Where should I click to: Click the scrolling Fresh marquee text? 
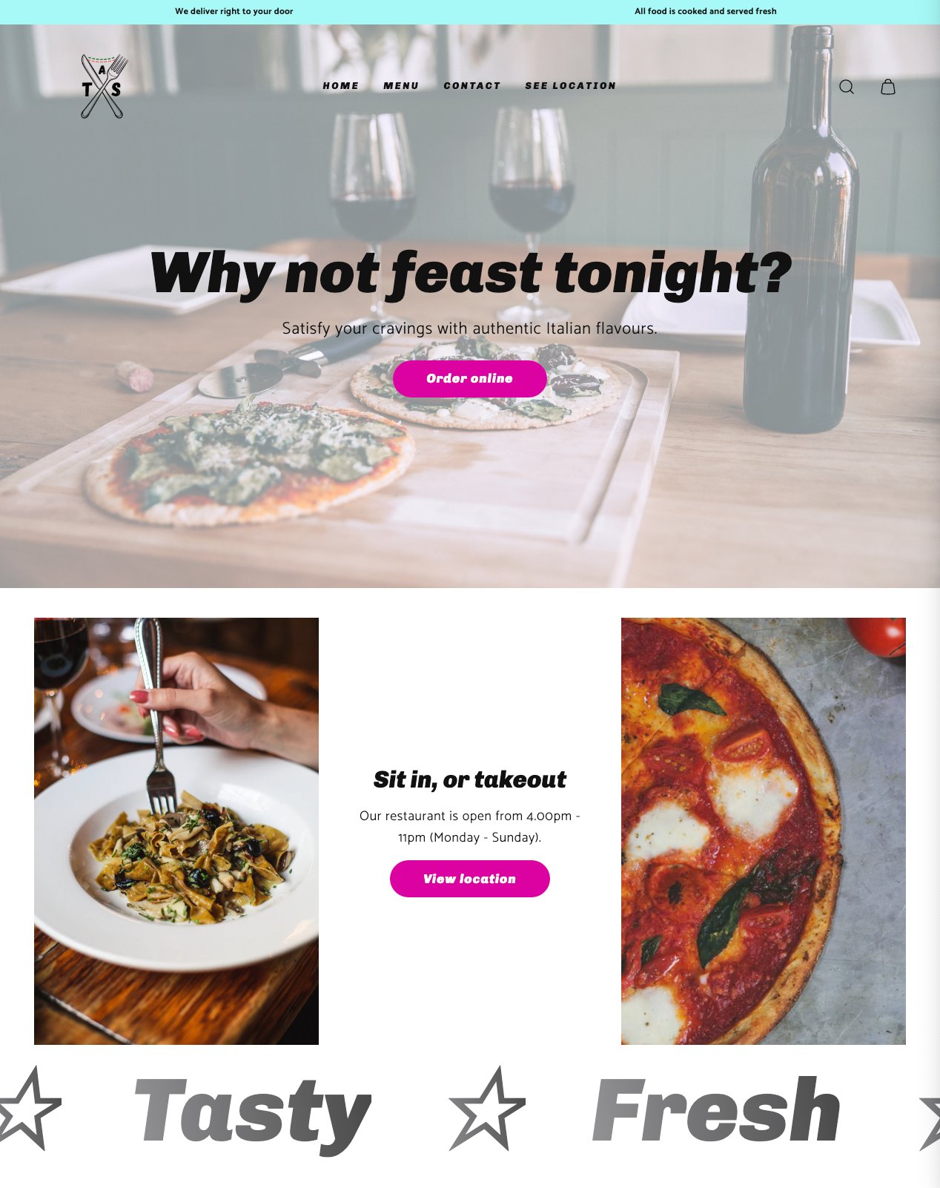[716, 1111]
